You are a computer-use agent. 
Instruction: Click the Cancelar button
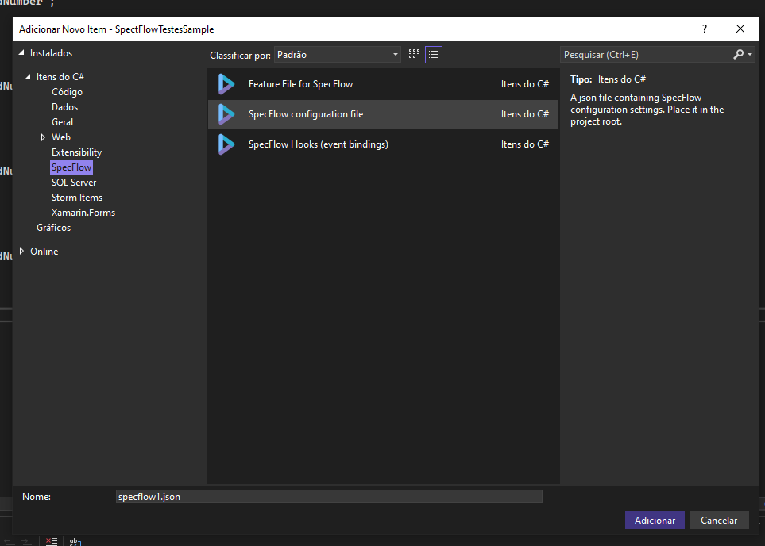(719, 520)
